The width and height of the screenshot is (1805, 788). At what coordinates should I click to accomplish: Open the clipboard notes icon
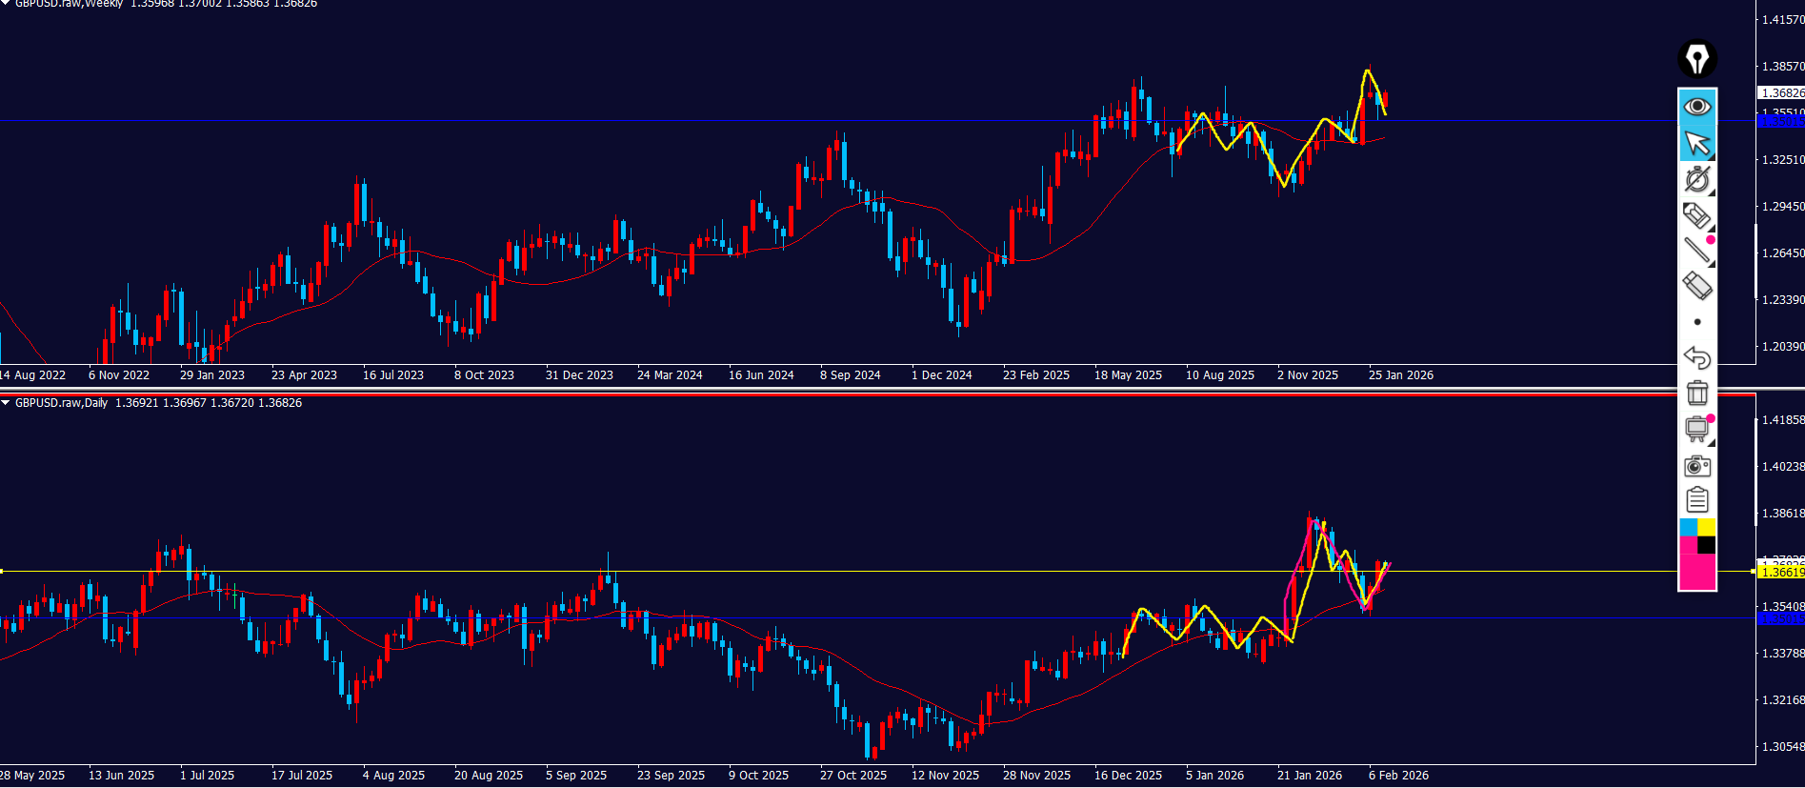click(x=1696, y=500)
